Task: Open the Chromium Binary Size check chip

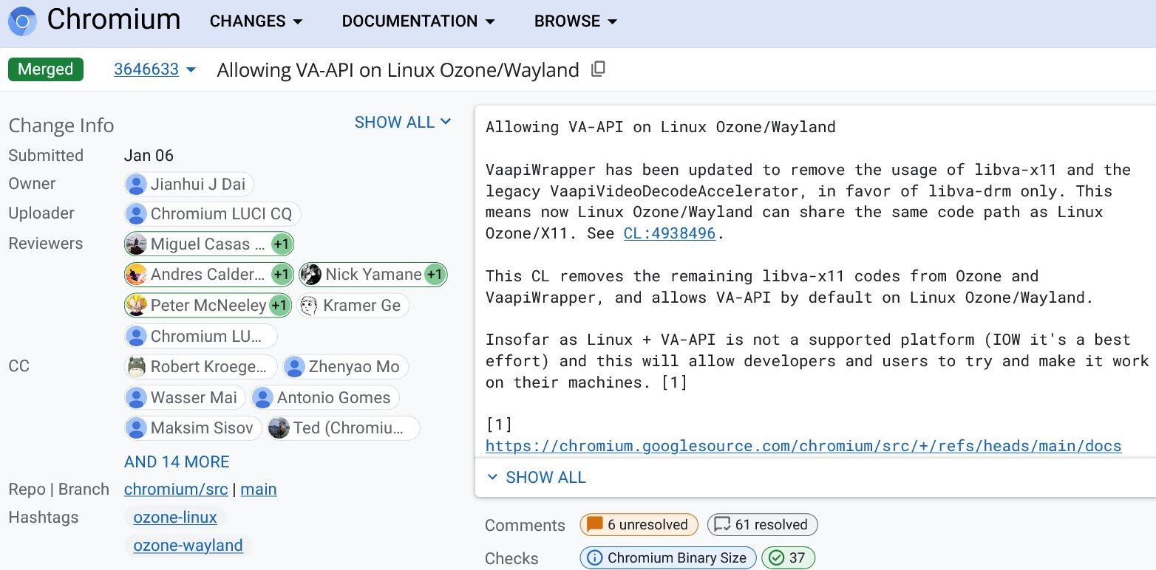Action: [668, 557]
